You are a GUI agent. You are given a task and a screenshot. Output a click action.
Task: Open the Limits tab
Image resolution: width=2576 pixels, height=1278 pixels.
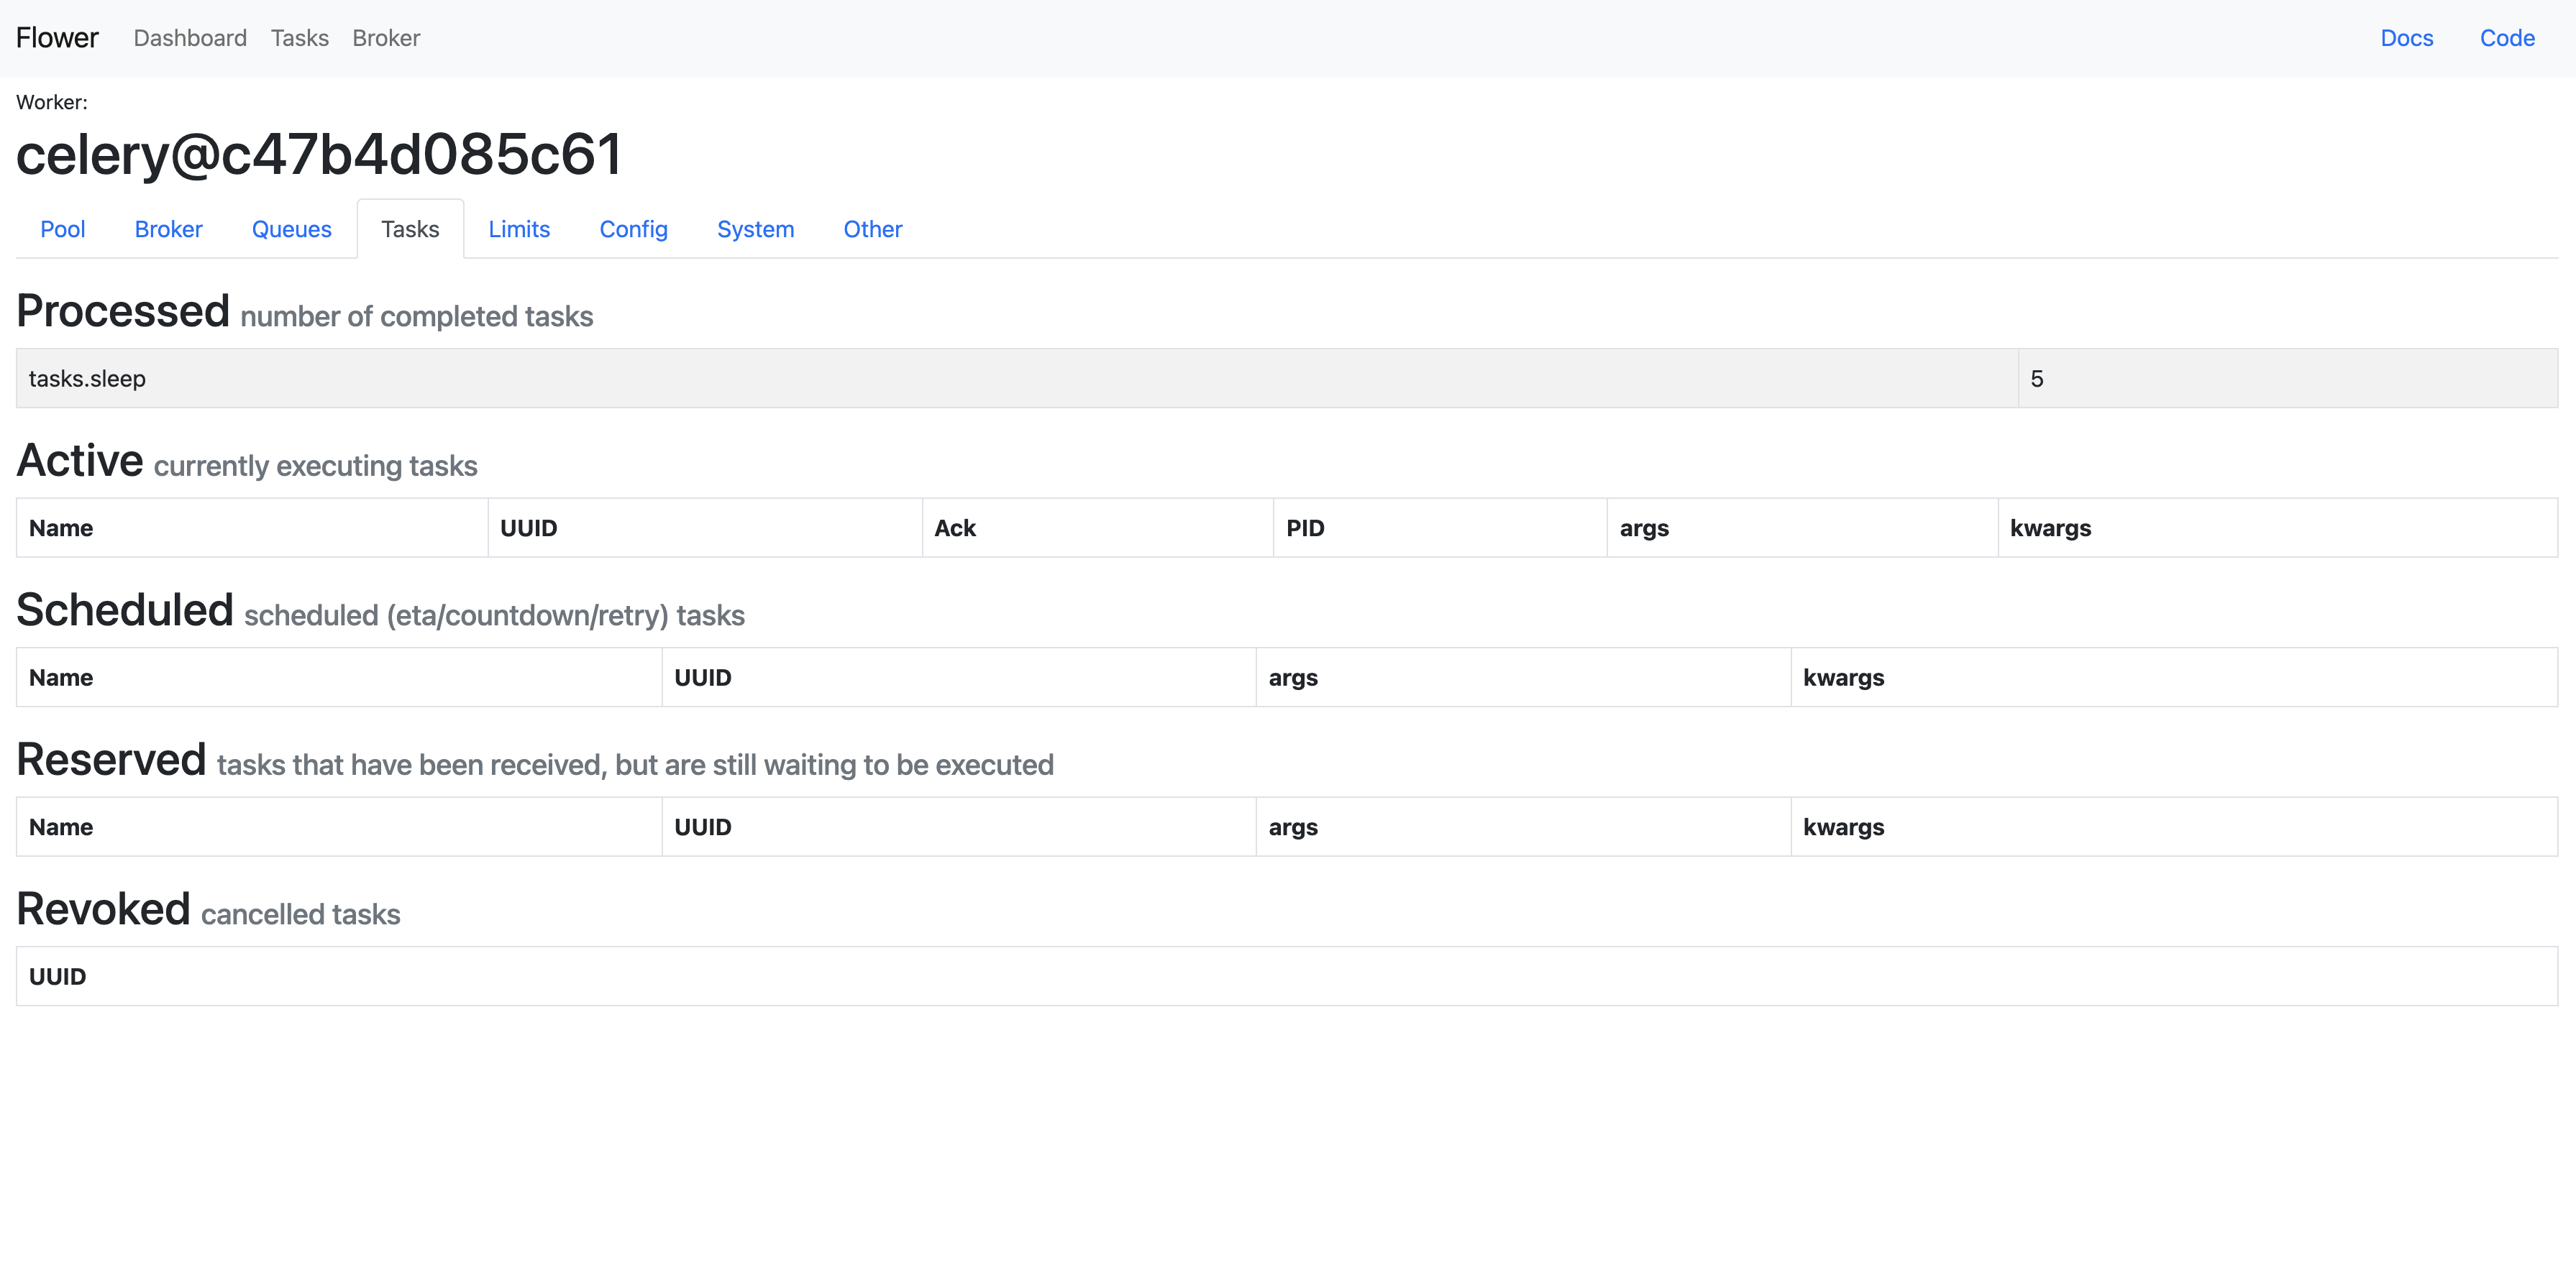click(x=519, y=229)
